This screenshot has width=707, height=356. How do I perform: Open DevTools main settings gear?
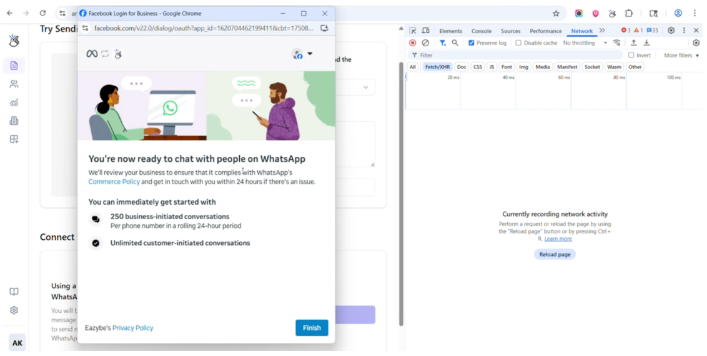point(671,31)
